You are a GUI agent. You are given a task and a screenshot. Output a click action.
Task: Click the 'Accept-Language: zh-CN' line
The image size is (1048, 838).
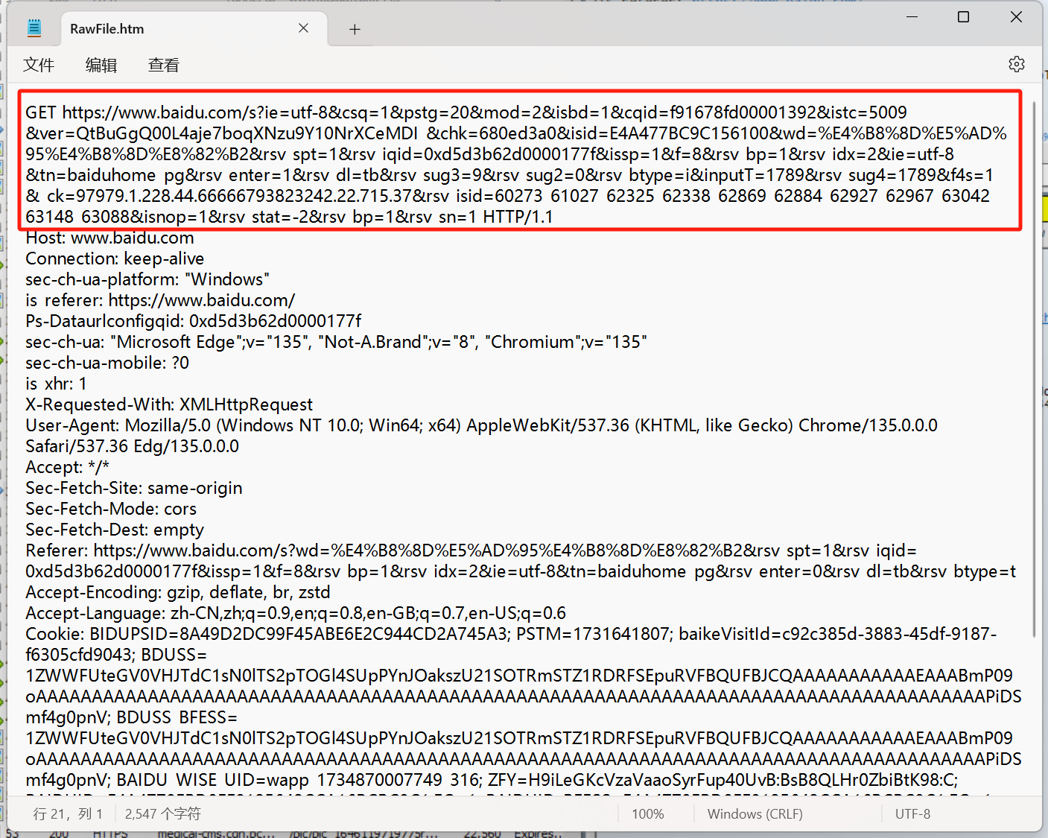pyautogui.click(x=296, y=613)
